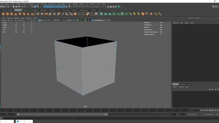Click the Save Scene icon
219x123 pixels.
tap(19, 6)
